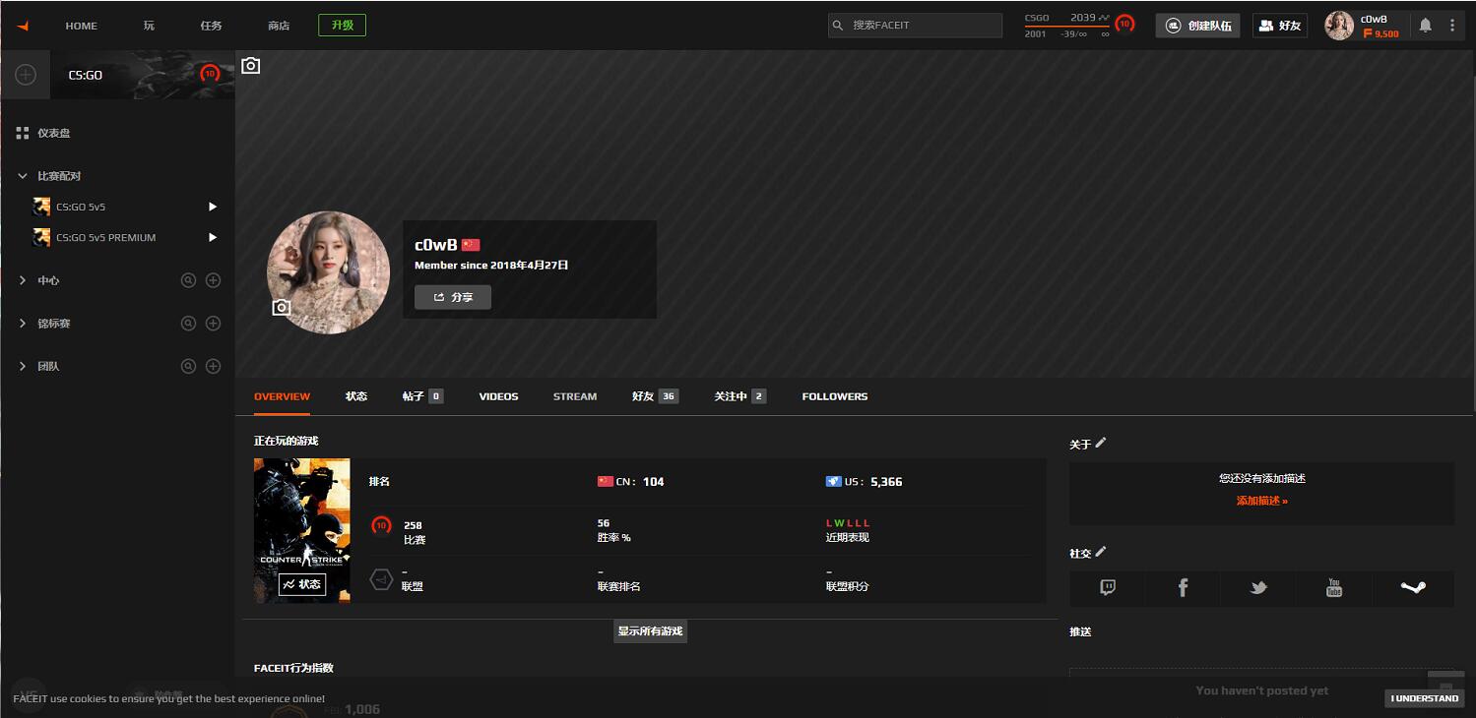Click the 添加描述 link
The width and height of the screenshot is (1476, 718).
coord(1261,501)
